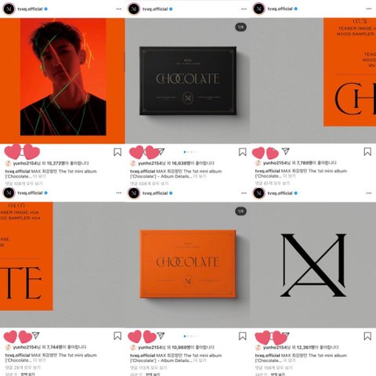Open tvxq.official username on black box post
376x376 pixels.
coord(155,9)
